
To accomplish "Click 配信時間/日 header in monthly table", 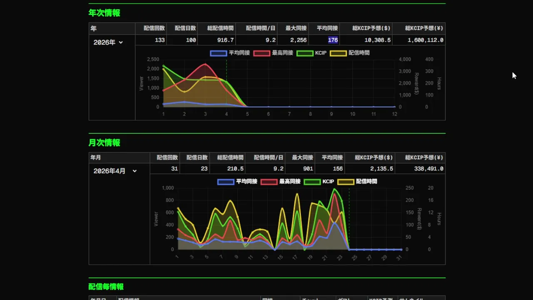I will [269, 157].
